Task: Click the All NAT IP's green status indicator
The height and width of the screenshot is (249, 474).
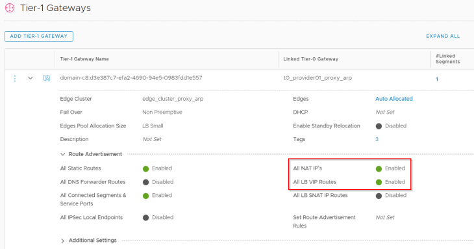Action: pos(379,169)
